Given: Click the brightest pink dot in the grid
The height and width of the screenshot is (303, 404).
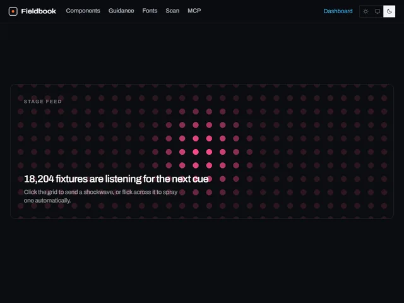Looking at the screenshot, I should click(x=196, y=152).
